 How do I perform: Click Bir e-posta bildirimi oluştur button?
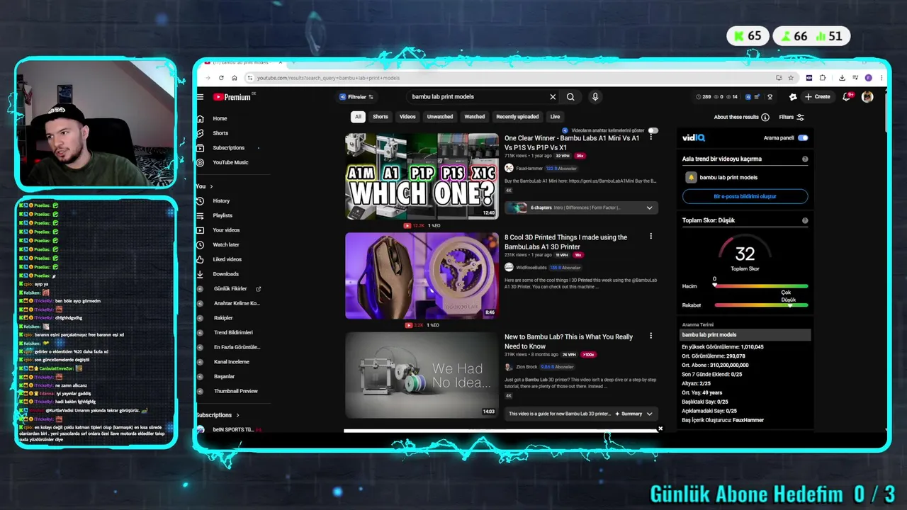745,196
